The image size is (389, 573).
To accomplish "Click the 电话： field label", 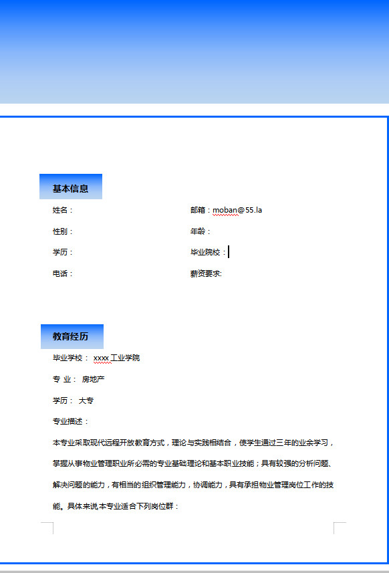I will click(63, 273).
